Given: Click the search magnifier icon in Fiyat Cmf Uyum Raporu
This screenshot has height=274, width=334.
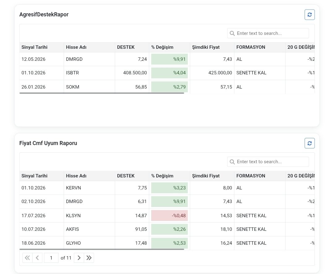Looking at the screenshot, I should point(232,162).
